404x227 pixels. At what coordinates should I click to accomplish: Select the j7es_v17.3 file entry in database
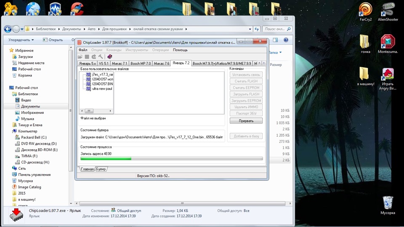tap(100, 74)
